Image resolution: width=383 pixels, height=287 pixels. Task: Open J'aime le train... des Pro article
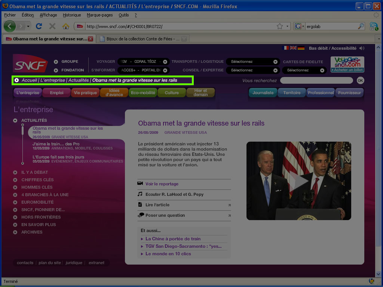[56, 144]
